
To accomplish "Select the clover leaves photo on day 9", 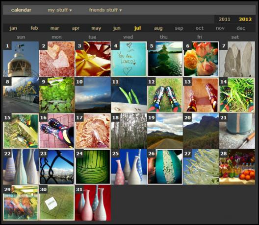I will (57, 95).
